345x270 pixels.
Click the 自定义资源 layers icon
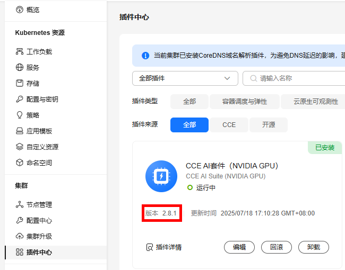[x=19, y=147]
